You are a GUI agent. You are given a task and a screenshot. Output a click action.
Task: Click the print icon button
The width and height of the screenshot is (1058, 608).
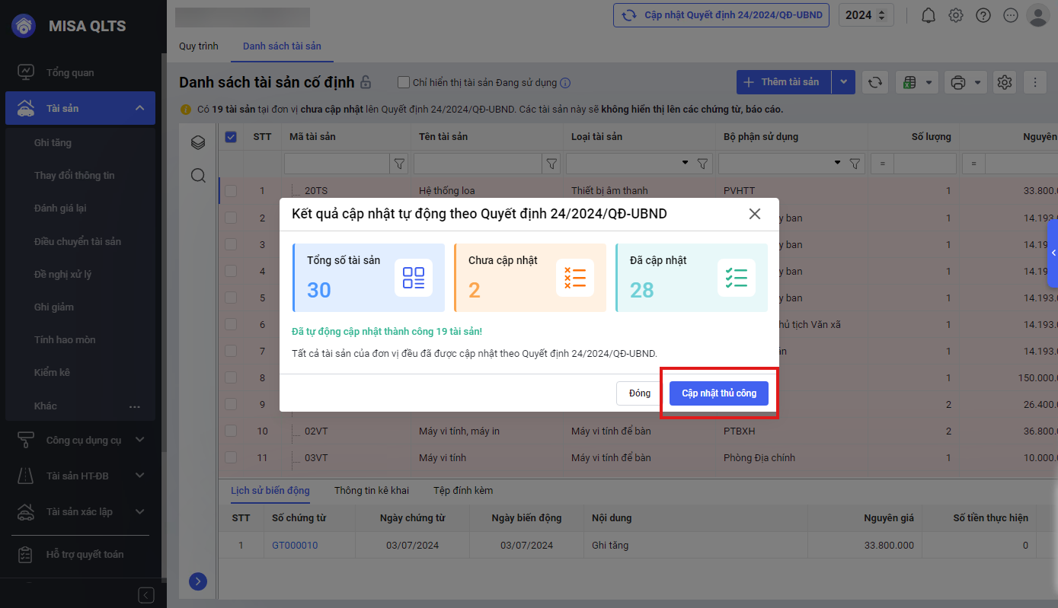[958, 82]
